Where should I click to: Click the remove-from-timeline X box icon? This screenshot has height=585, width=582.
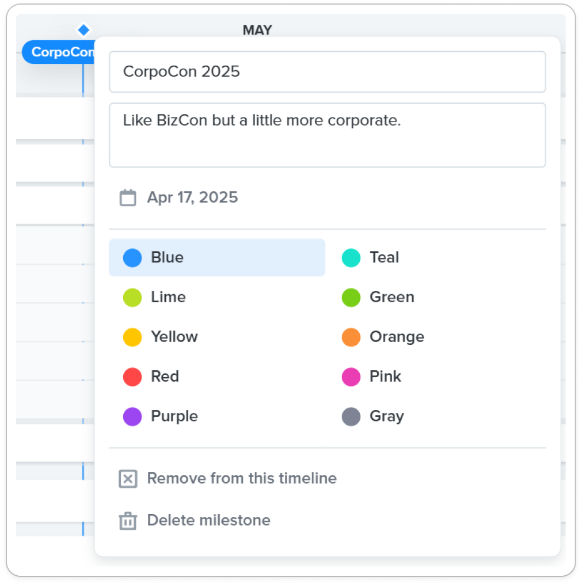[x=128, y=478]
